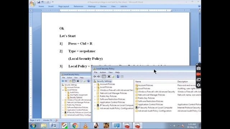Switch to the Page Layout tab
The width and height of the screenshot is (230, 129).
tap(64, 6)
